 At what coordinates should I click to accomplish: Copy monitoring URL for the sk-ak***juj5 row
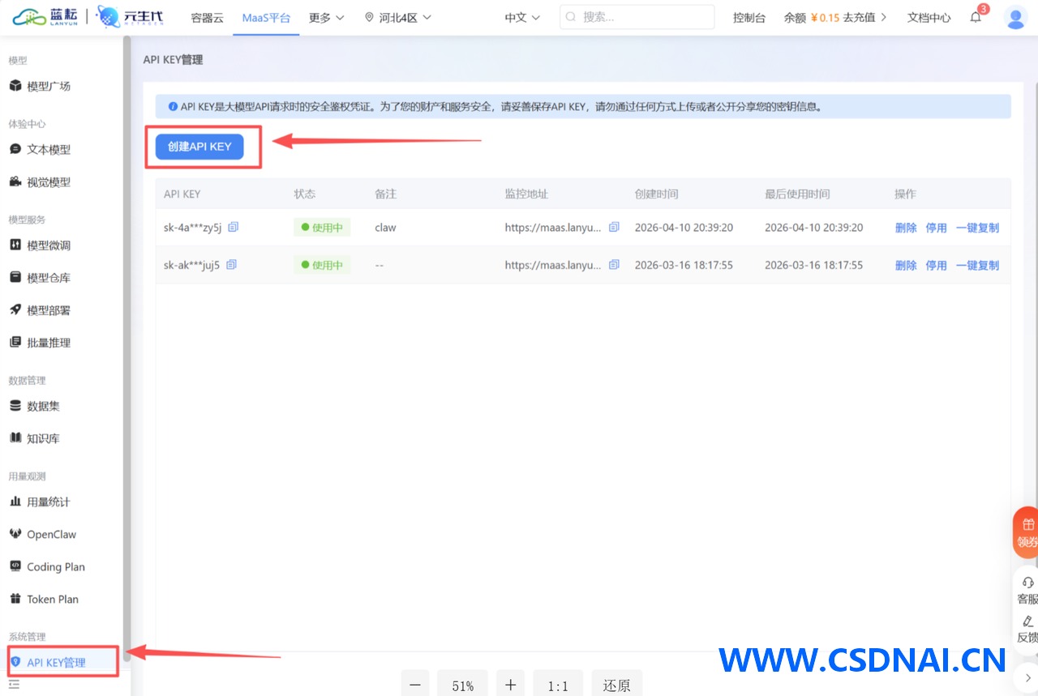[614, 265]
